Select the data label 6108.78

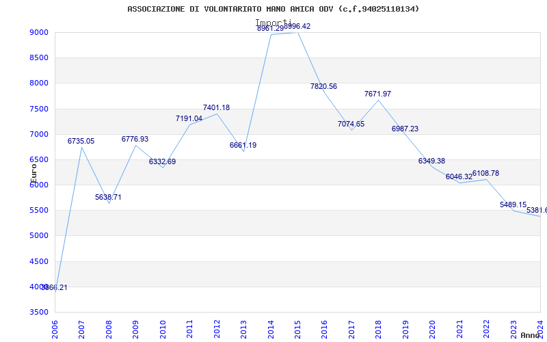coord(485,174)
